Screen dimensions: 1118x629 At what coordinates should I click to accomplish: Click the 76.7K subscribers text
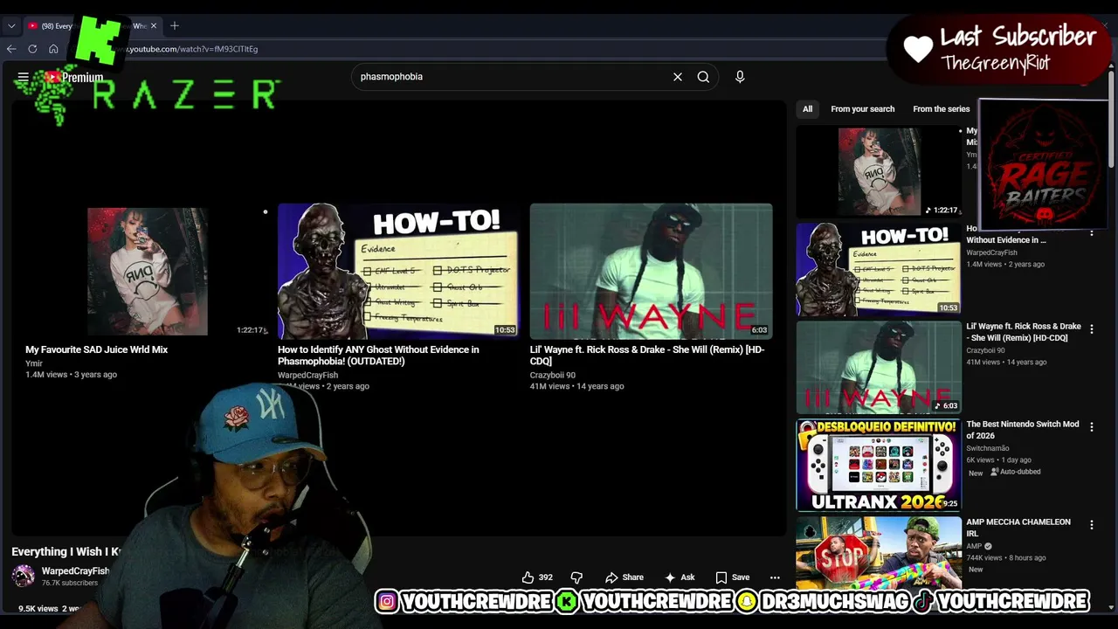pos(70,583)
